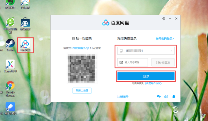The image size is (208, 121).
Task: Log in with Weibo icon
Action: click(166, 97)
